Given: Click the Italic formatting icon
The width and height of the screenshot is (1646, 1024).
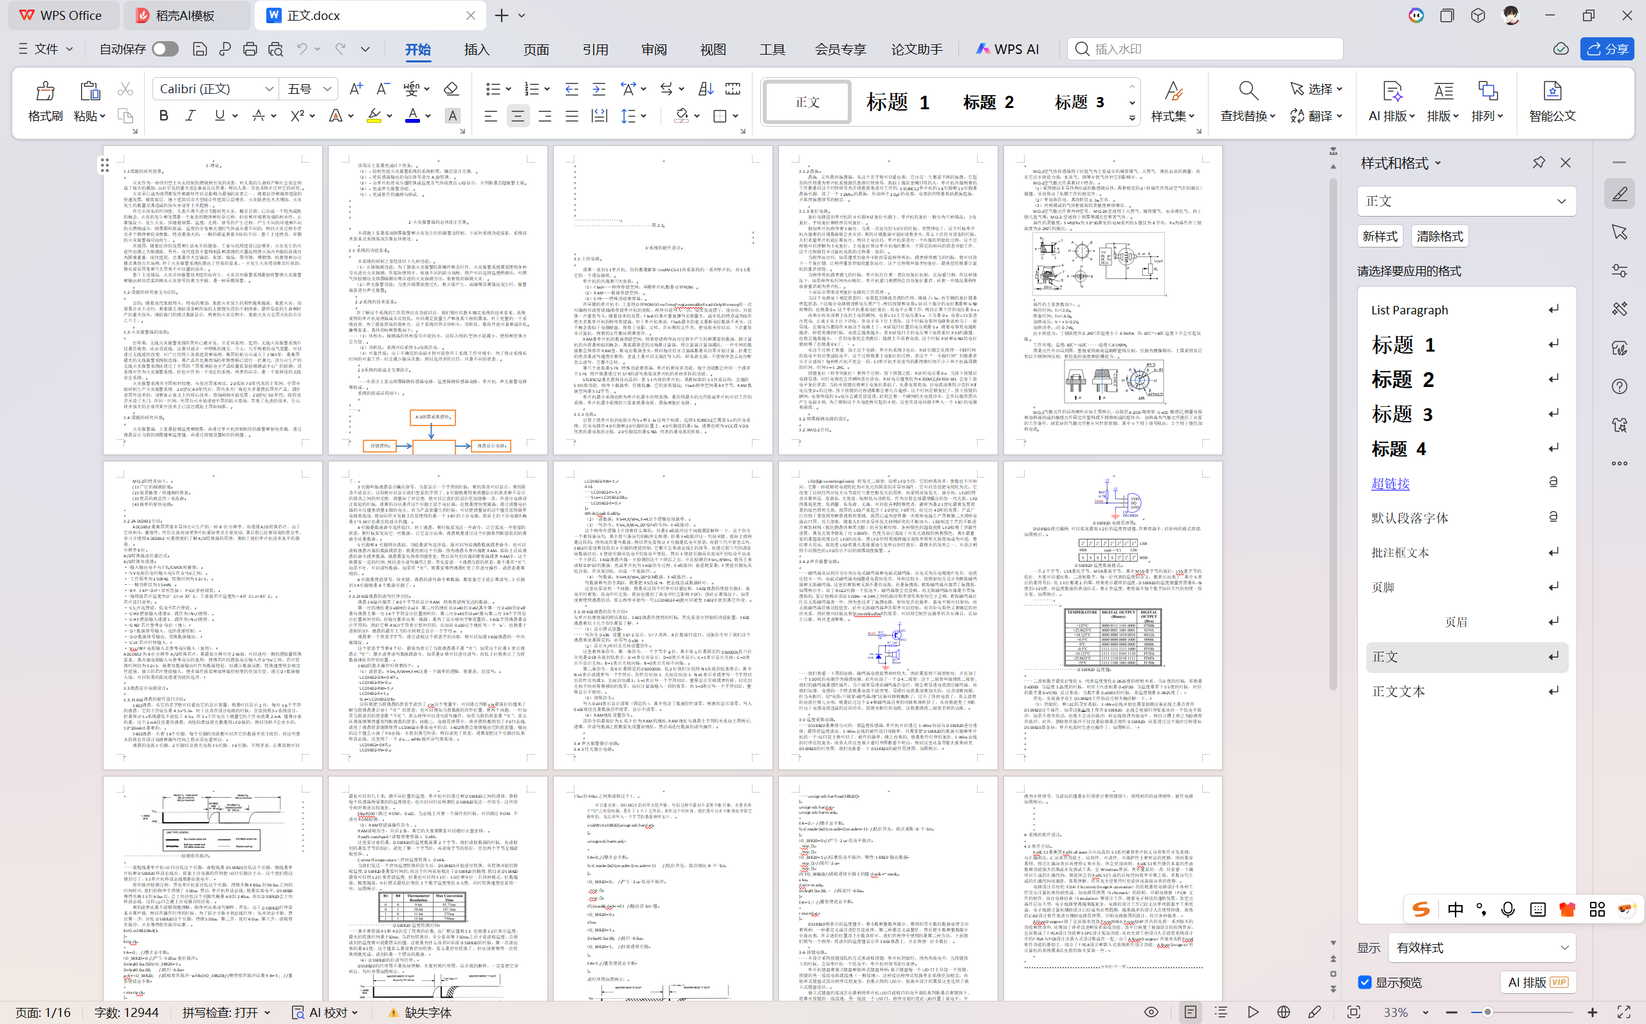Looking at the screenshot, I should tap(191, 116).
